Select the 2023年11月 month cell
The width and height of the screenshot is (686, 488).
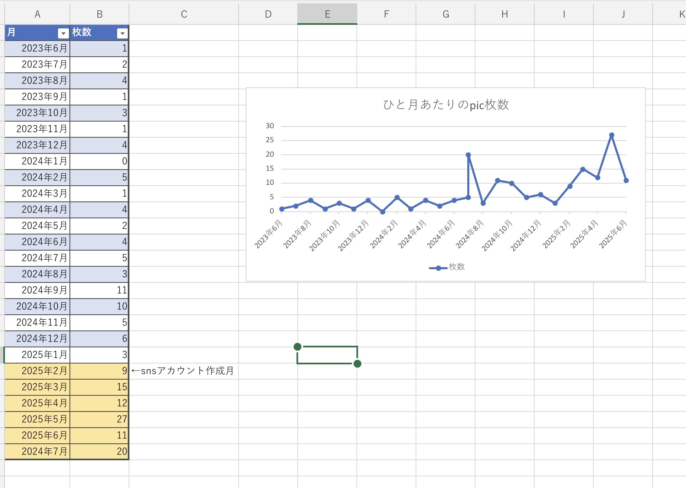pos(37,129)
